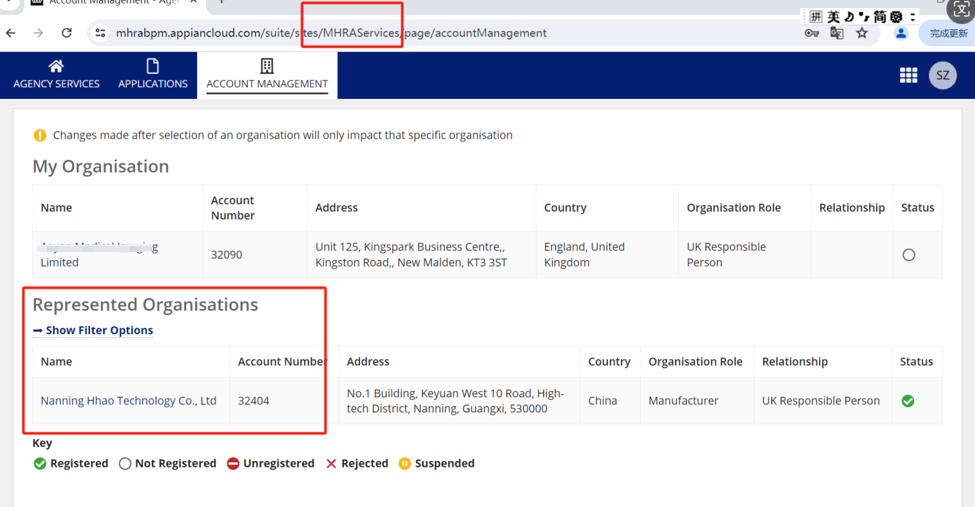Click the China country cell
Screen dimensions: 975x507
coord(609,401)
